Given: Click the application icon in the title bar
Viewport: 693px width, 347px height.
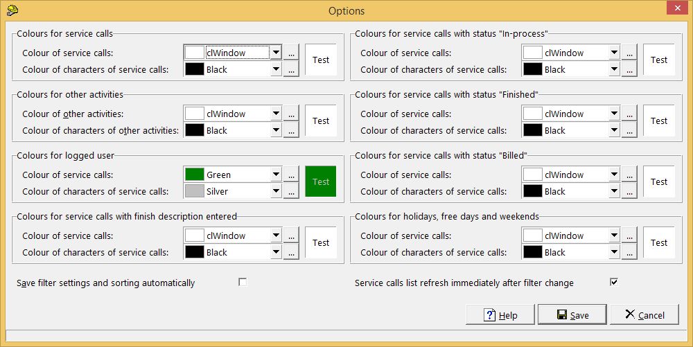Looking at the screenshot, I should click(12, 10).
